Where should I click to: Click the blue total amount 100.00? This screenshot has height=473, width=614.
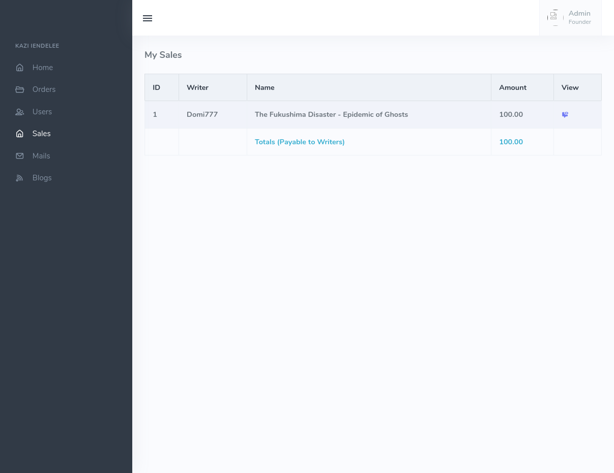pyautogui.click(x=511, y=142)
